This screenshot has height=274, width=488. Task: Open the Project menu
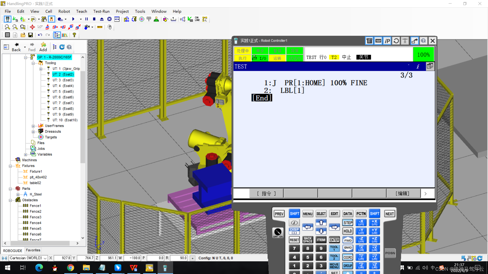(x=122, y=11)
